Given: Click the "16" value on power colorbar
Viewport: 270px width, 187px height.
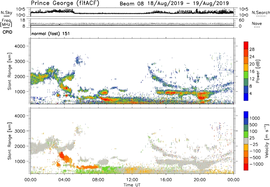Looking at the screenshot, I should tap(252, 72).
